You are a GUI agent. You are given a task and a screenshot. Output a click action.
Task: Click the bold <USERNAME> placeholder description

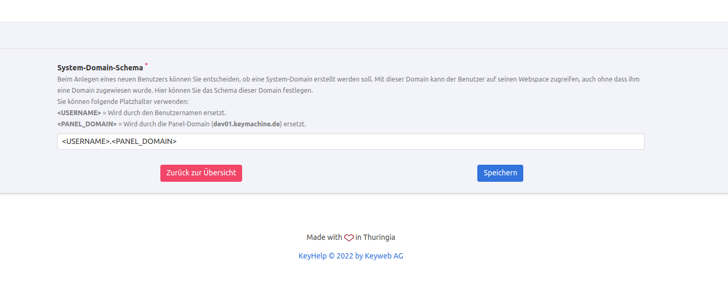pyautogui.click(x=79, y=113)
